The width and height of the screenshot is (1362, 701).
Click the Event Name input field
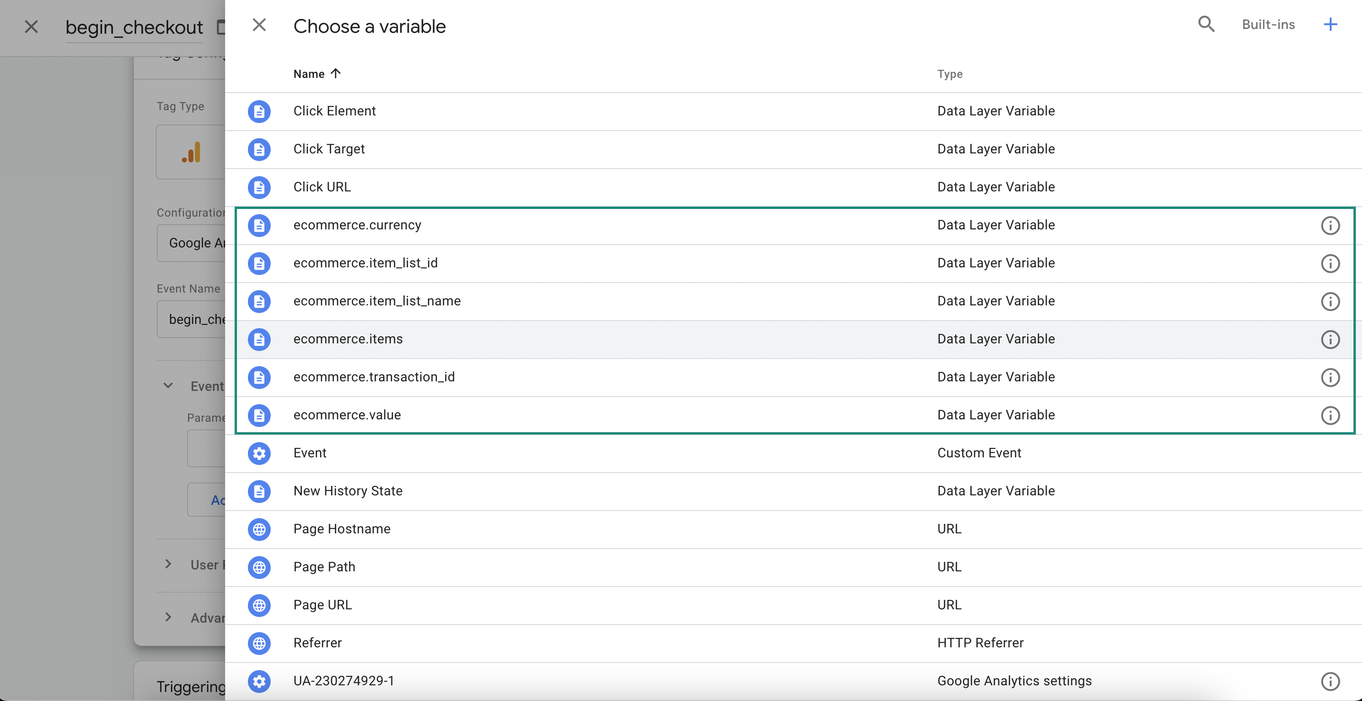[x=191, y=319]
